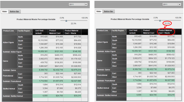This screenshot has height=102, width=184.
Task: Sort by Product Line arrow in left table
Action: tap(16, 32)
